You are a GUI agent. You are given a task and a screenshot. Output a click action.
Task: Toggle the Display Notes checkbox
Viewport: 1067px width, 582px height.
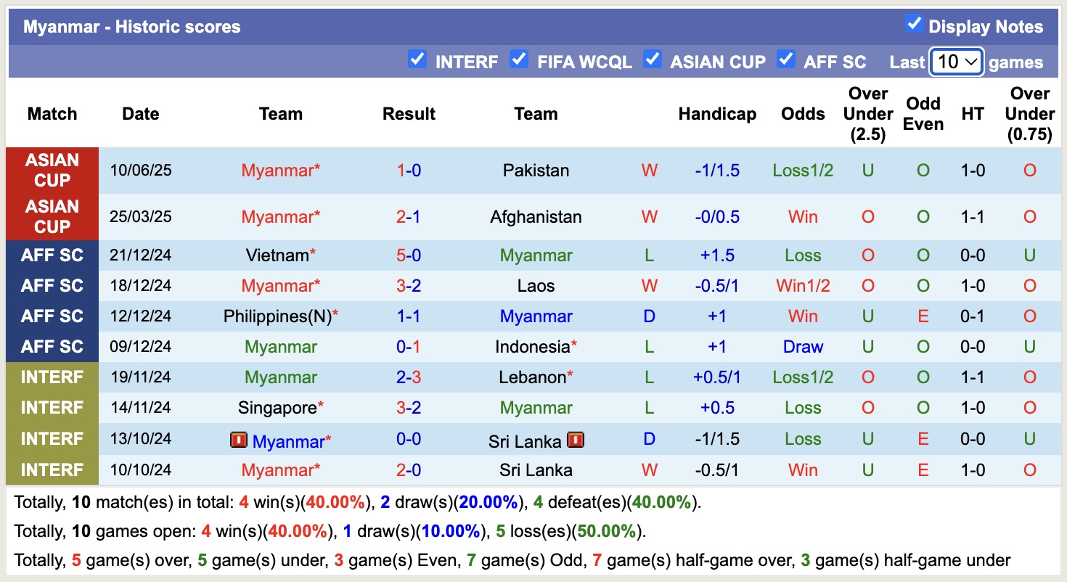(x=914, y=24)
